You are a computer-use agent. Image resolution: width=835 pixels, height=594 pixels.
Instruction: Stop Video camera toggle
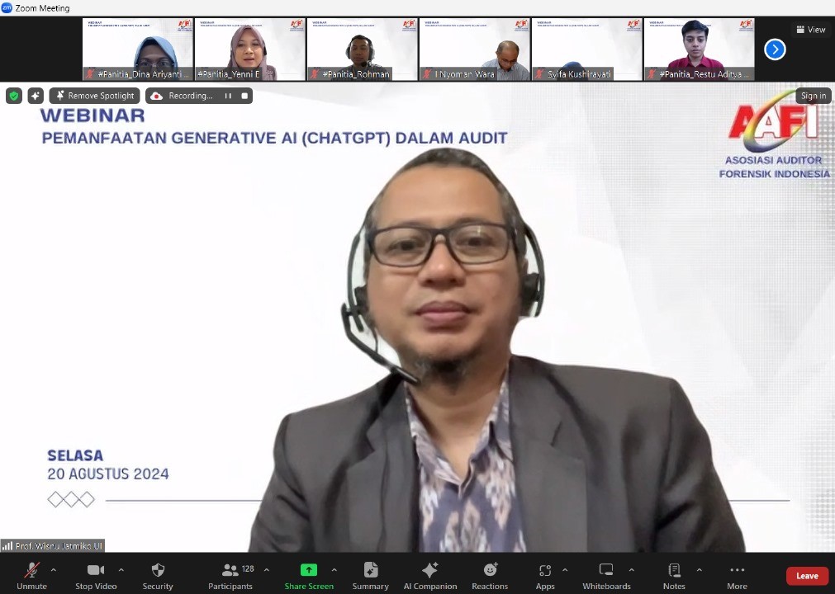point(95,570)
